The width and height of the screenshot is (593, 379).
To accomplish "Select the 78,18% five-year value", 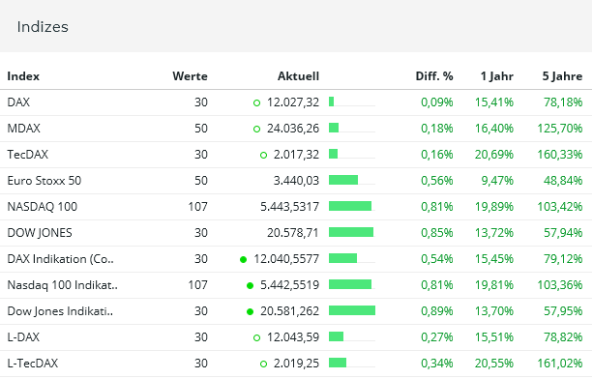I will tap(563, 102).
